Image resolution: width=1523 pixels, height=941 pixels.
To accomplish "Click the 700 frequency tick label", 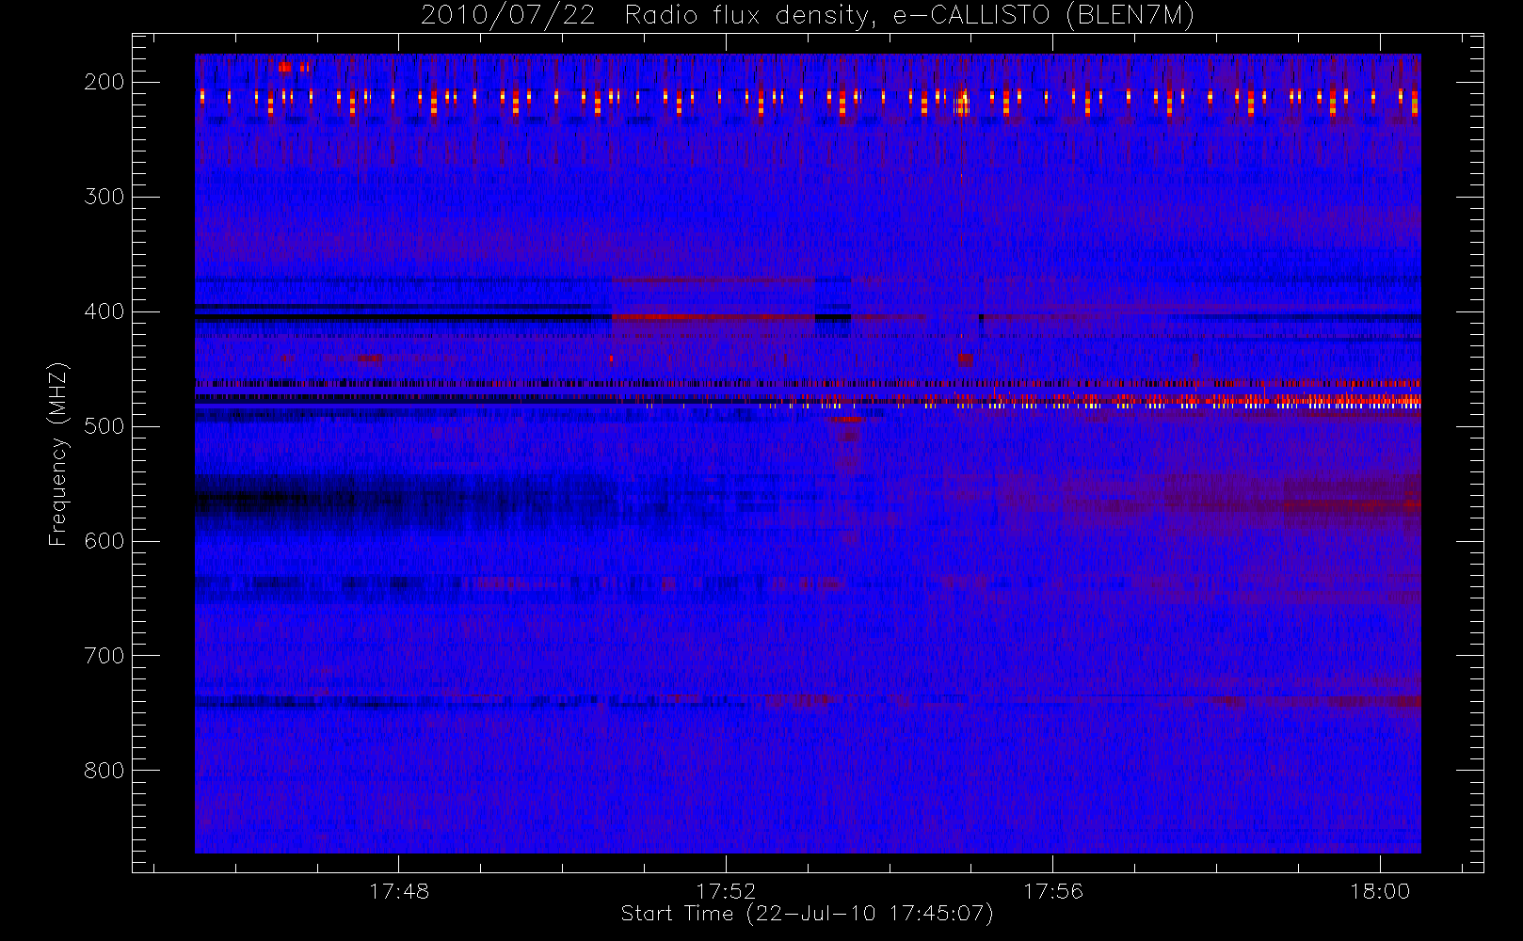I will (x=104, y=656).
